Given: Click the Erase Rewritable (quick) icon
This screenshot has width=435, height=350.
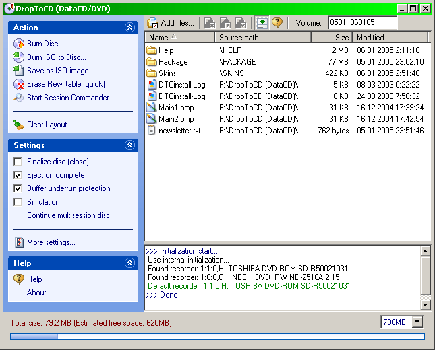Looking at the screenshot, I should (x=19, y=84).
